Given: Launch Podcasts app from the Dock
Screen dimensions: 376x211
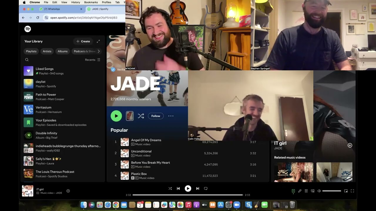Looking at the screenshot, I should click(x=197, y=205).
